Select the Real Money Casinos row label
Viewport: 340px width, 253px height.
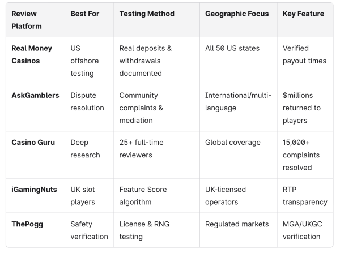32,54
